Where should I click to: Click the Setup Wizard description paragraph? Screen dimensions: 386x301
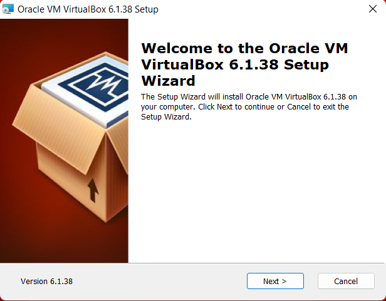[x=249, y=107]
